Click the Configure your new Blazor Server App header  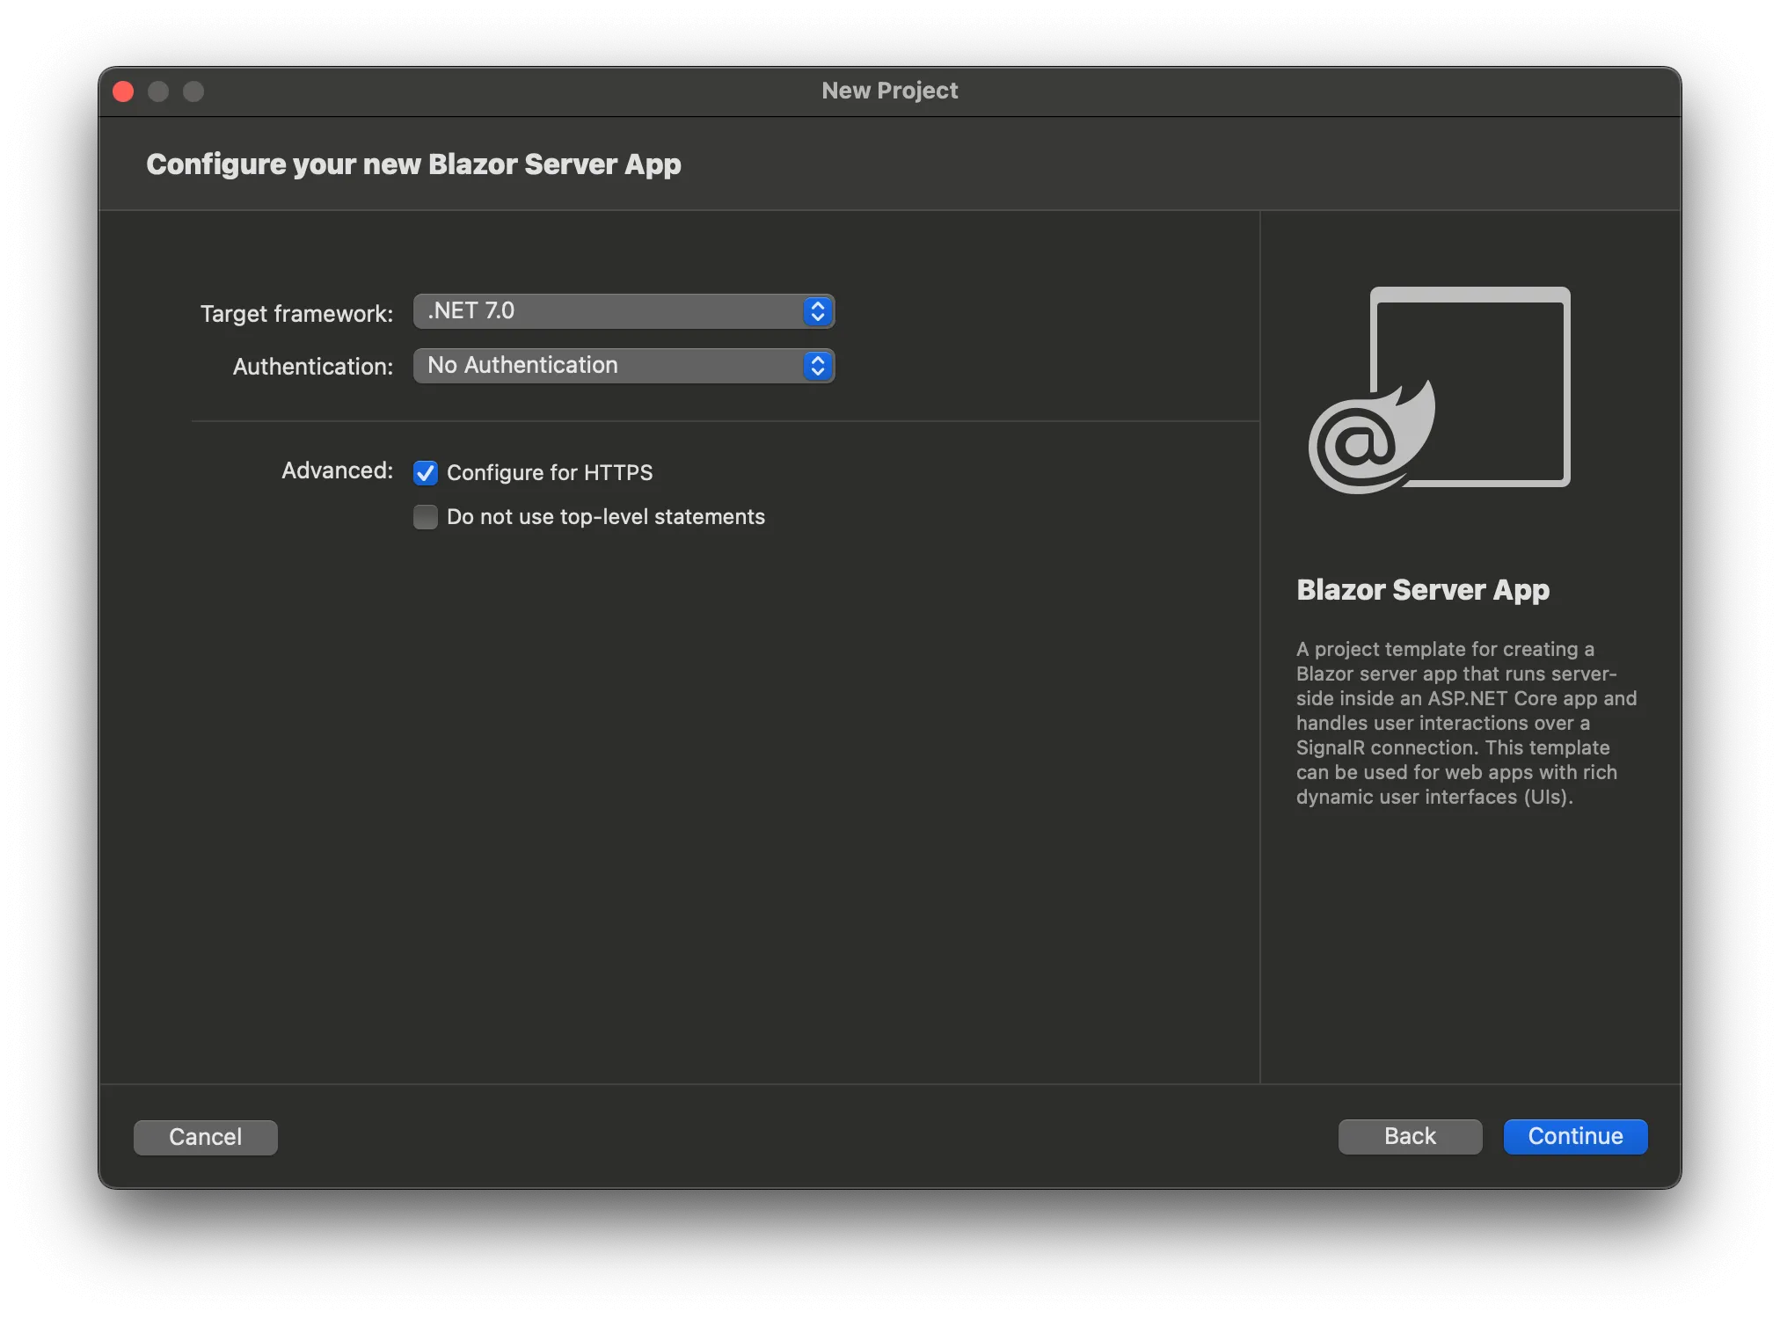[x=413, y=164]
